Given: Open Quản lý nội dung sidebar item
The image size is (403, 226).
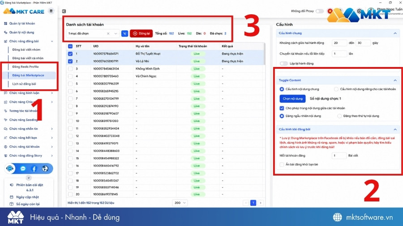Looking at the screenshot, I should click(21, 32).
